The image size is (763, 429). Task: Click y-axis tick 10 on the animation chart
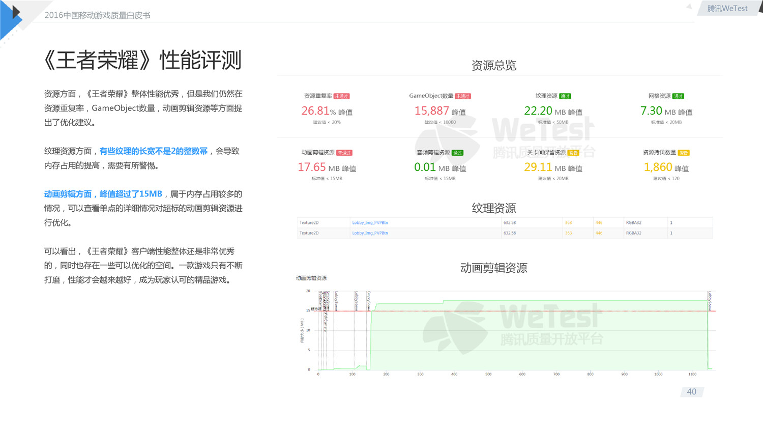pyautogui.click(x=308, y=330)
